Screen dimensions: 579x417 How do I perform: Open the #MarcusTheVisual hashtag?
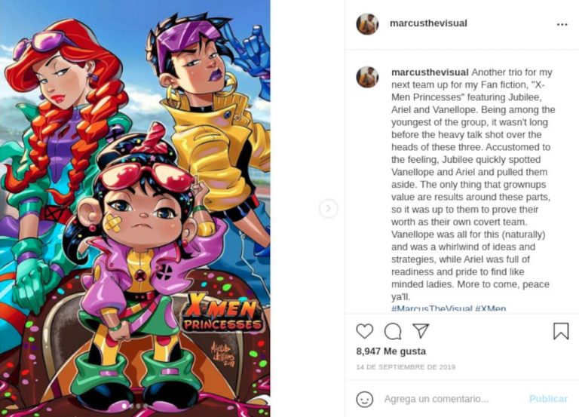click(x=432, y=308)
